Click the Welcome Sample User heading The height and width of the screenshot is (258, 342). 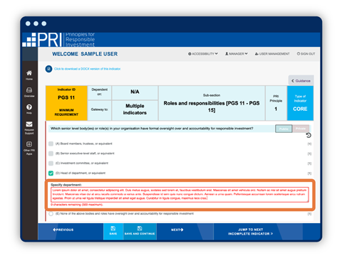(x=85, y=54)
